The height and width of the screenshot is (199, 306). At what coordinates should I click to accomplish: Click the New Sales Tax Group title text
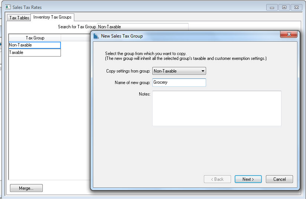pyautogui.click(x=122, y=36)
